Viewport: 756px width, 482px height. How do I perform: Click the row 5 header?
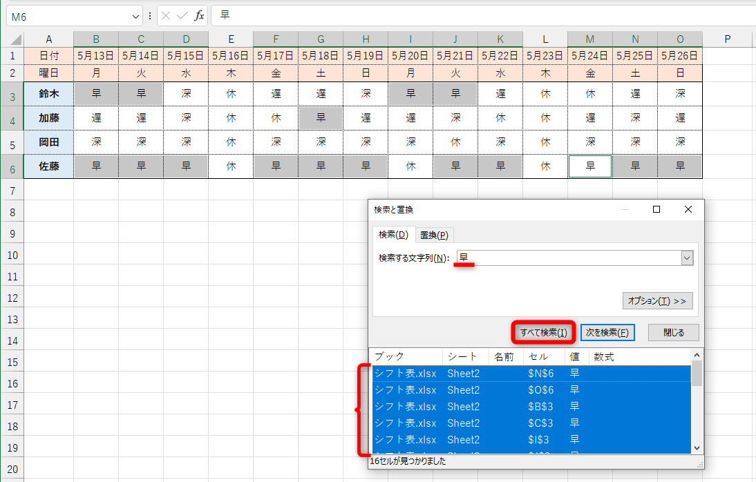pyautogui.click(x=12, y=142)
